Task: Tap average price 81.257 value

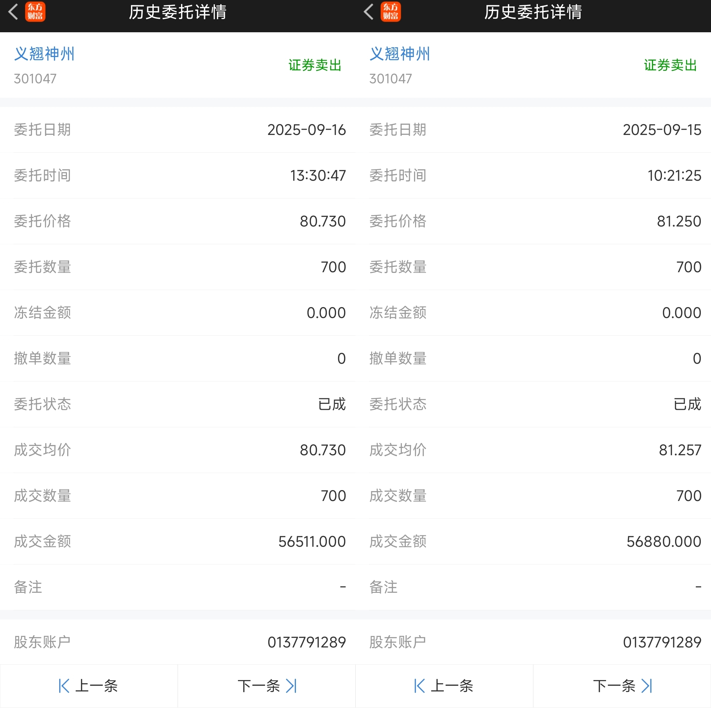Action: coord(680,450)
